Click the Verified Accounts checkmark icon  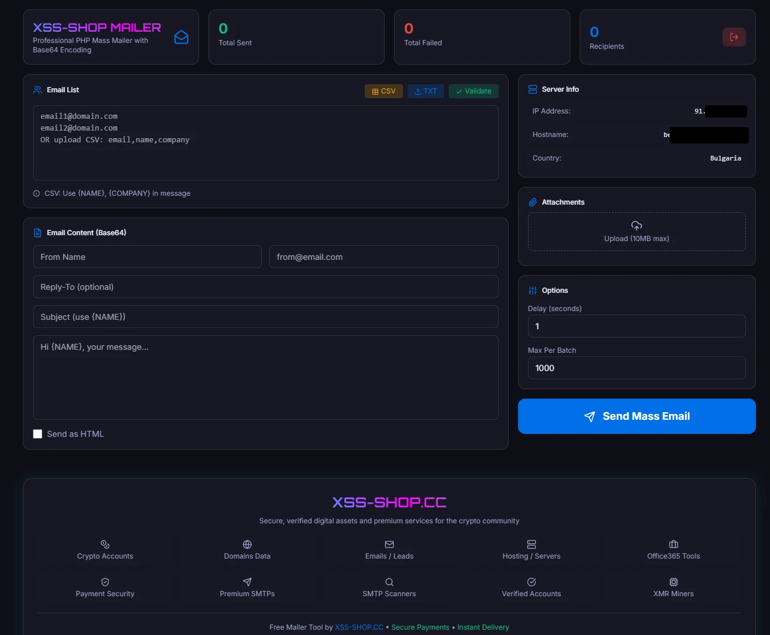pos(531,581)
